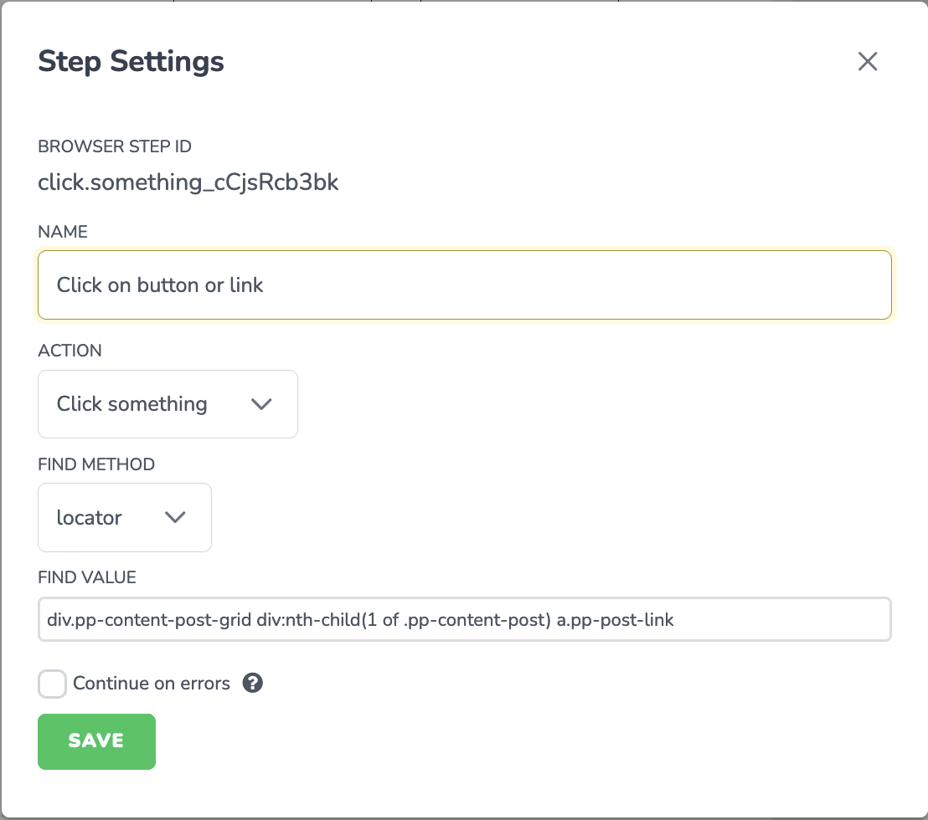Click the green SAVE button
The image size is (928, 820).
click(96, 741)
